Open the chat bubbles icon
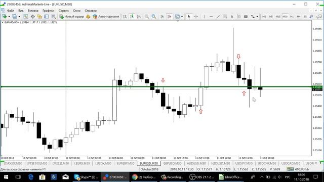 coord(319,17)
